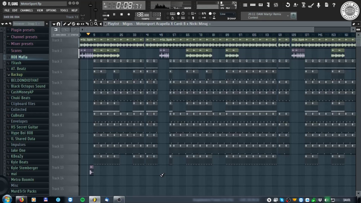Viewport: 361px width, 203px height.
Task: Open Spotify from the Windows taskbar
Action: 82,200
